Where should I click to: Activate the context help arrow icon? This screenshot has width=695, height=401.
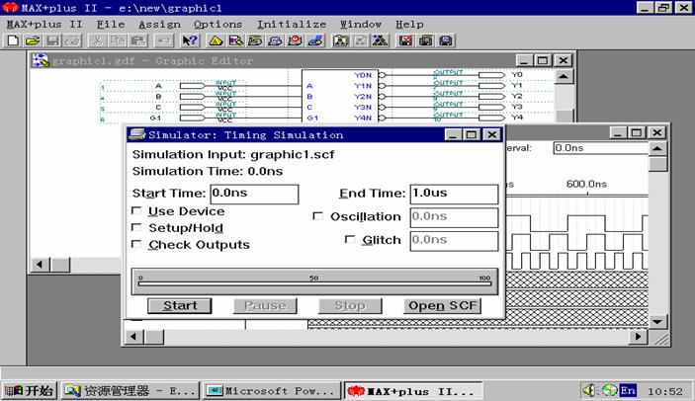(190, 40)
